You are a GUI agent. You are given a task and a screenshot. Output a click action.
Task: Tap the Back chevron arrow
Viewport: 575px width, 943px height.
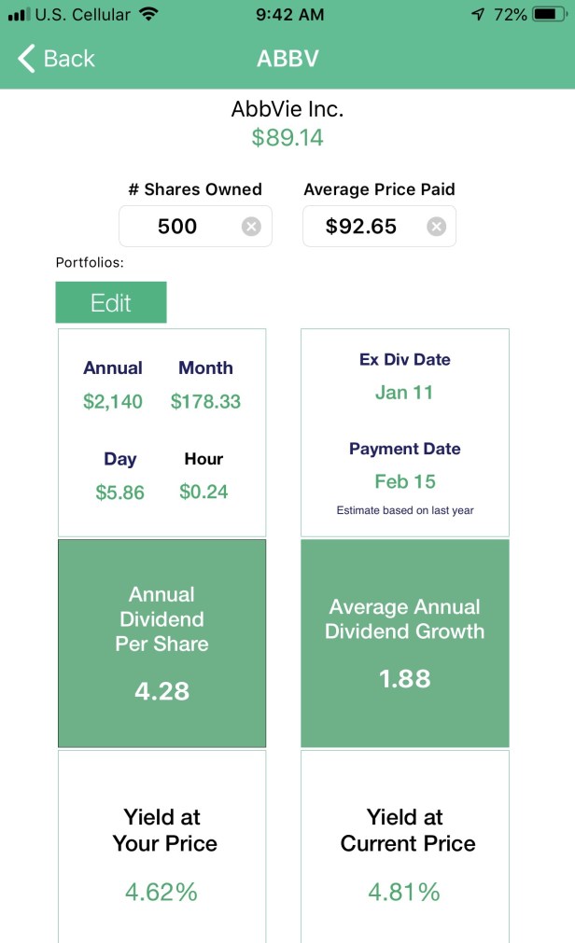[26, 59]
